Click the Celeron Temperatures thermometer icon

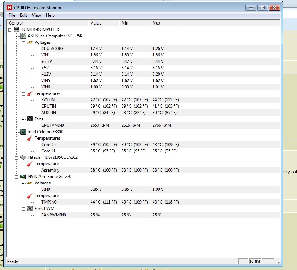pos(30,138)
